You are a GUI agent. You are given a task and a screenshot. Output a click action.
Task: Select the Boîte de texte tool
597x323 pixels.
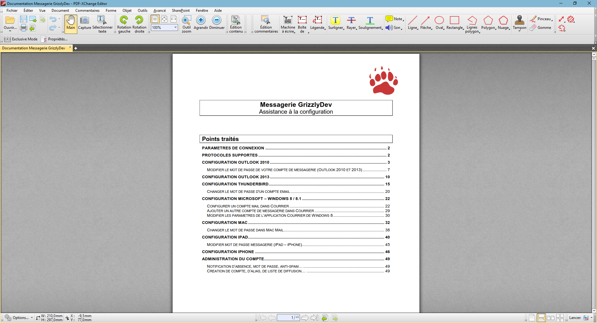tap(302, 24)
